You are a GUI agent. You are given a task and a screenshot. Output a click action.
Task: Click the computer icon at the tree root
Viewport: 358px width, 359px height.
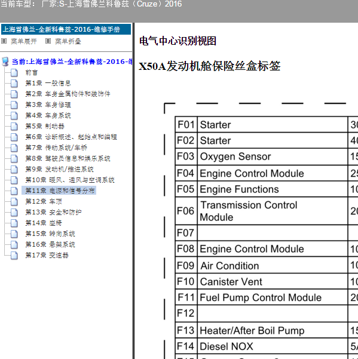(5, 62)
